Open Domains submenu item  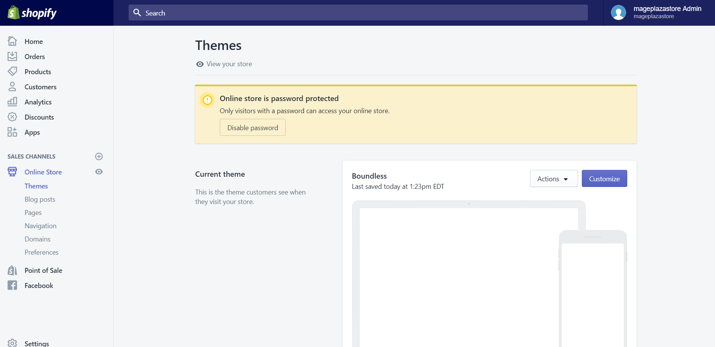[x=37, y=239]
